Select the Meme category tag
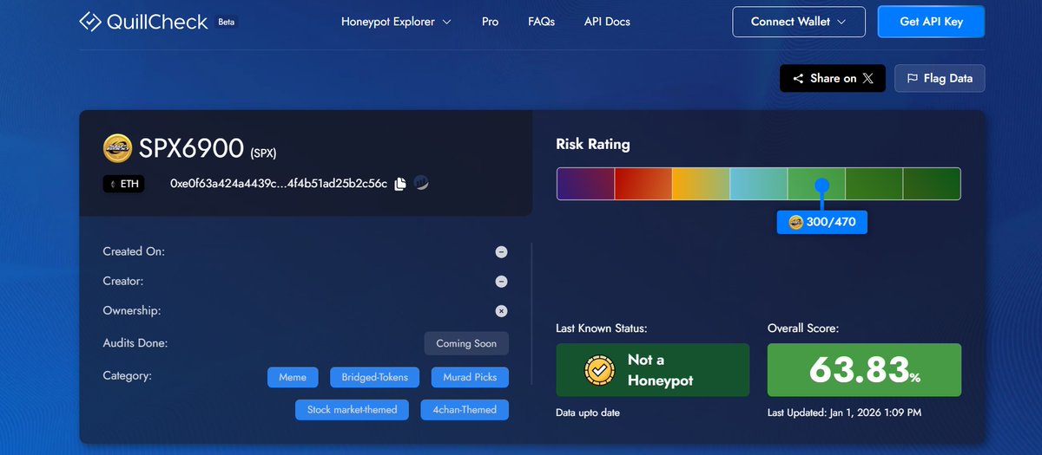This screenshot has width=1042, height=455. [x=293, y=377]
